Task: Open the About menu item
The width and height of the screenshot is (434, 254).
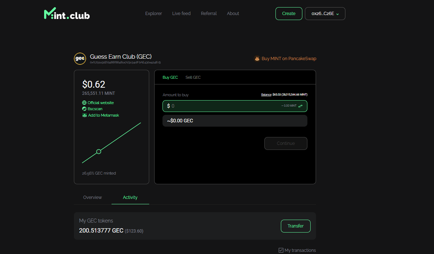Action: click(x=233, y=14)
